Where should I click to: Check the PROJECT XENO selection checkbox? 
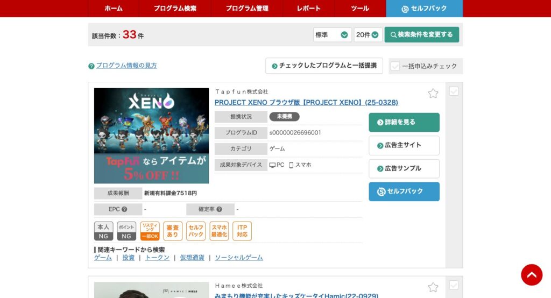[x=454, y=91]
